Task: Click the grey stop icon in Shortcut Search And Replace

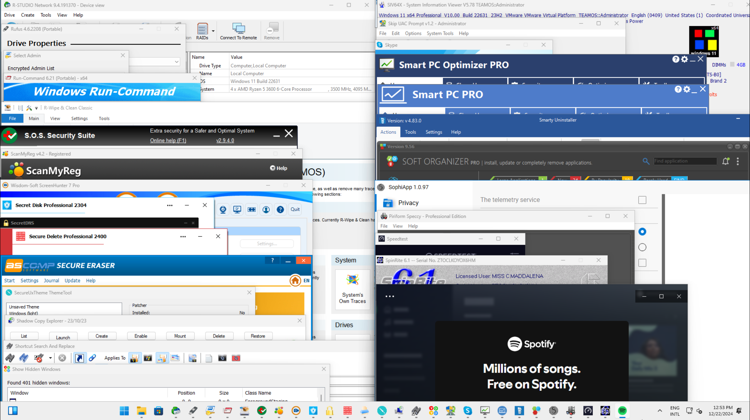Action: tap(62, 358)
